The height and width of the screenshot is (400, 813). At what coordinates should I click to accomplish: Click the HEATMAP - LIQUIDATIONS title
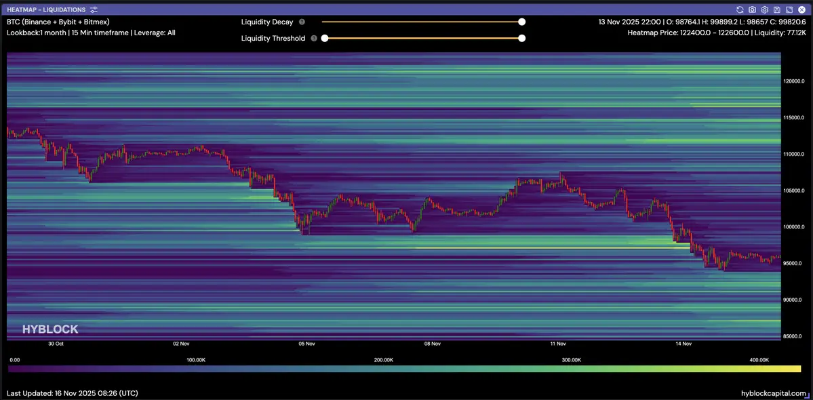tap(47, 9)
